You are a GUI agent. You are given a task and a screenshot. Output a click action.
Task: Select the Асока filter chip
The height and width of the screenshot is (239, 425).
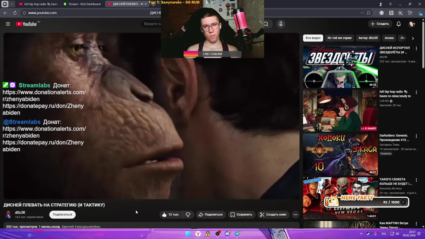(x=389, y=38)
